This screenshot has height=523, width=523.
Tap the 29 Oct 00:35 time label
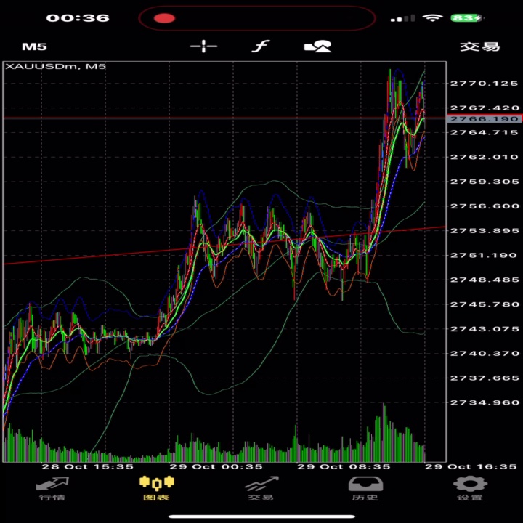(216, 466)
